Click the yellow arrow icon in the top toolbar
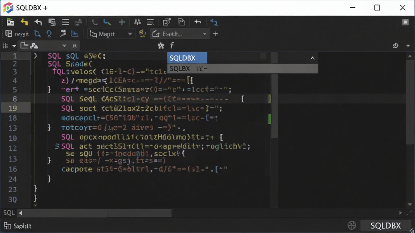Image resolution: width=415 pixels, height=233 pixels. (x=24, y=22)
